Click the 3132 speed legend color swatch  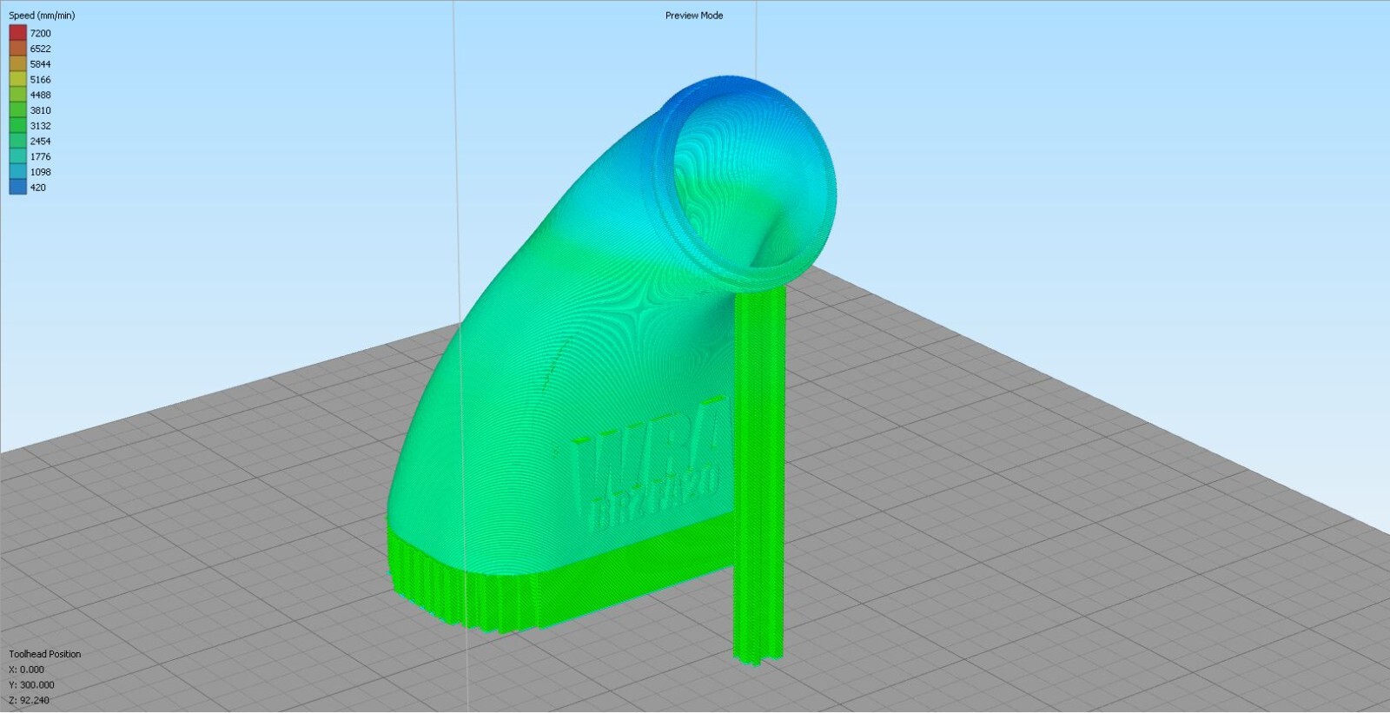pyautogui.click(x=17, y=126)
